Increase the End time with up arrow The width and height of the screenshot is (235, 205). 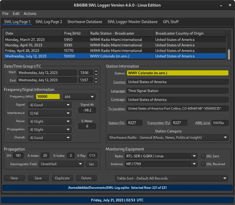point(96,79)
